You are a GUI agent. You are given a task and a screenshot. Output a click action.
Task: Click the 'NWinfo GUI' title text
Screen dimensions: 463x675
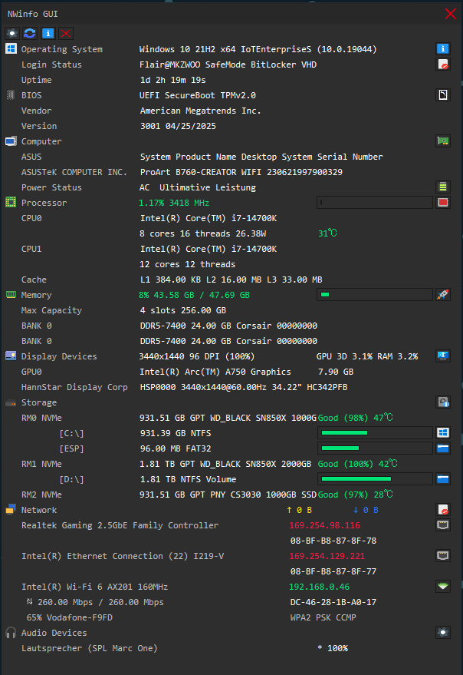[33, 14]
